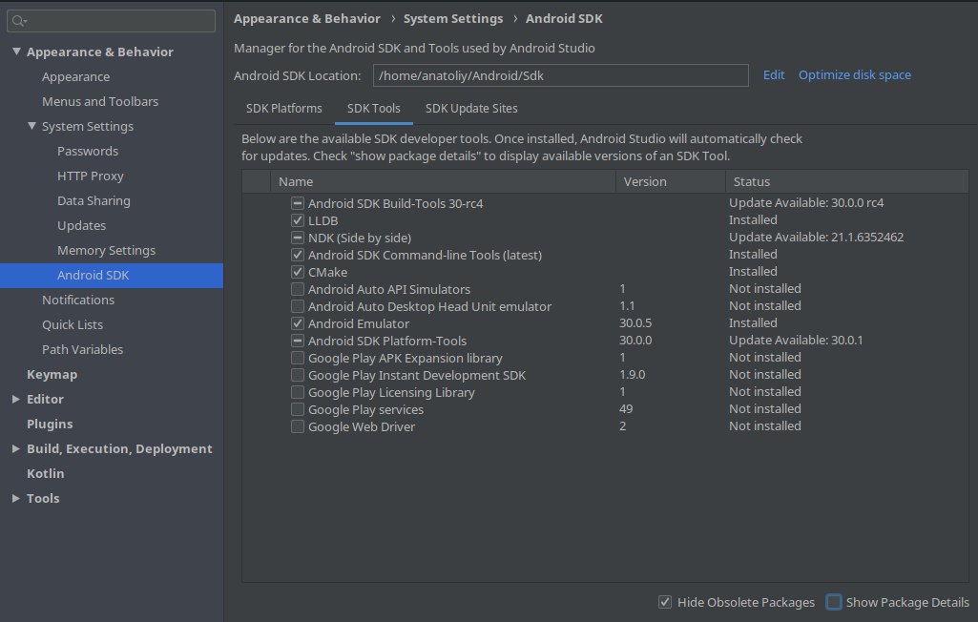Expand Build, Execution, Deployment arrow
Viewport: 978px width, 622px height.
click(16, 448)
